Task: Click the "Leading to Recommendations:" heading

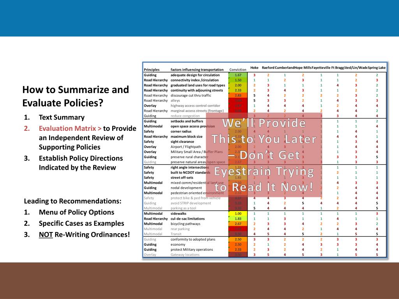Action: (72, 201)
